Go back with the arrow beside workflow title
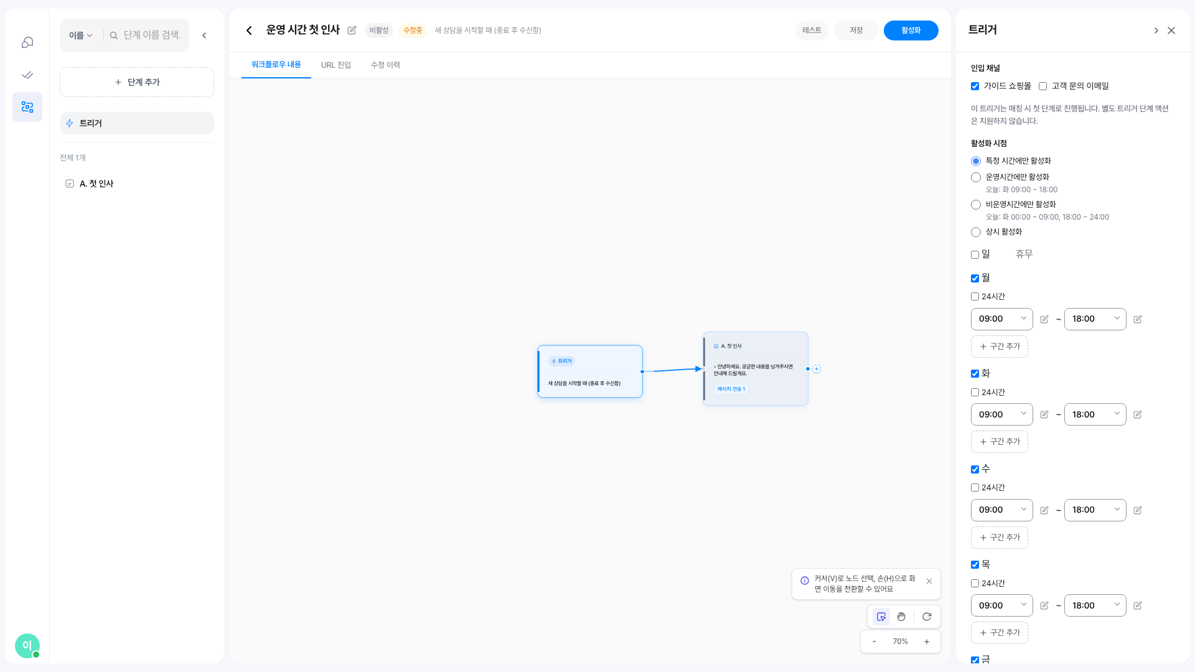This screenshot has height=672, width=1195. pyautogui.click(x=249, y=30)
